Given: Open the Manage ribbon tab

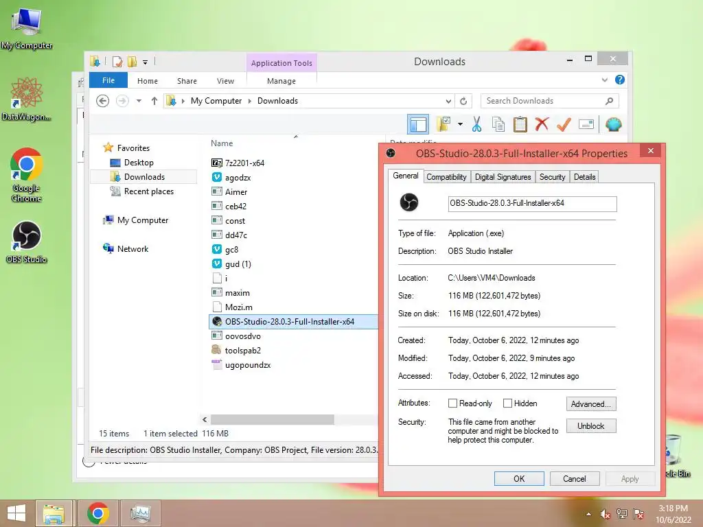Looking at the screenshot, I should pos(281,81).
